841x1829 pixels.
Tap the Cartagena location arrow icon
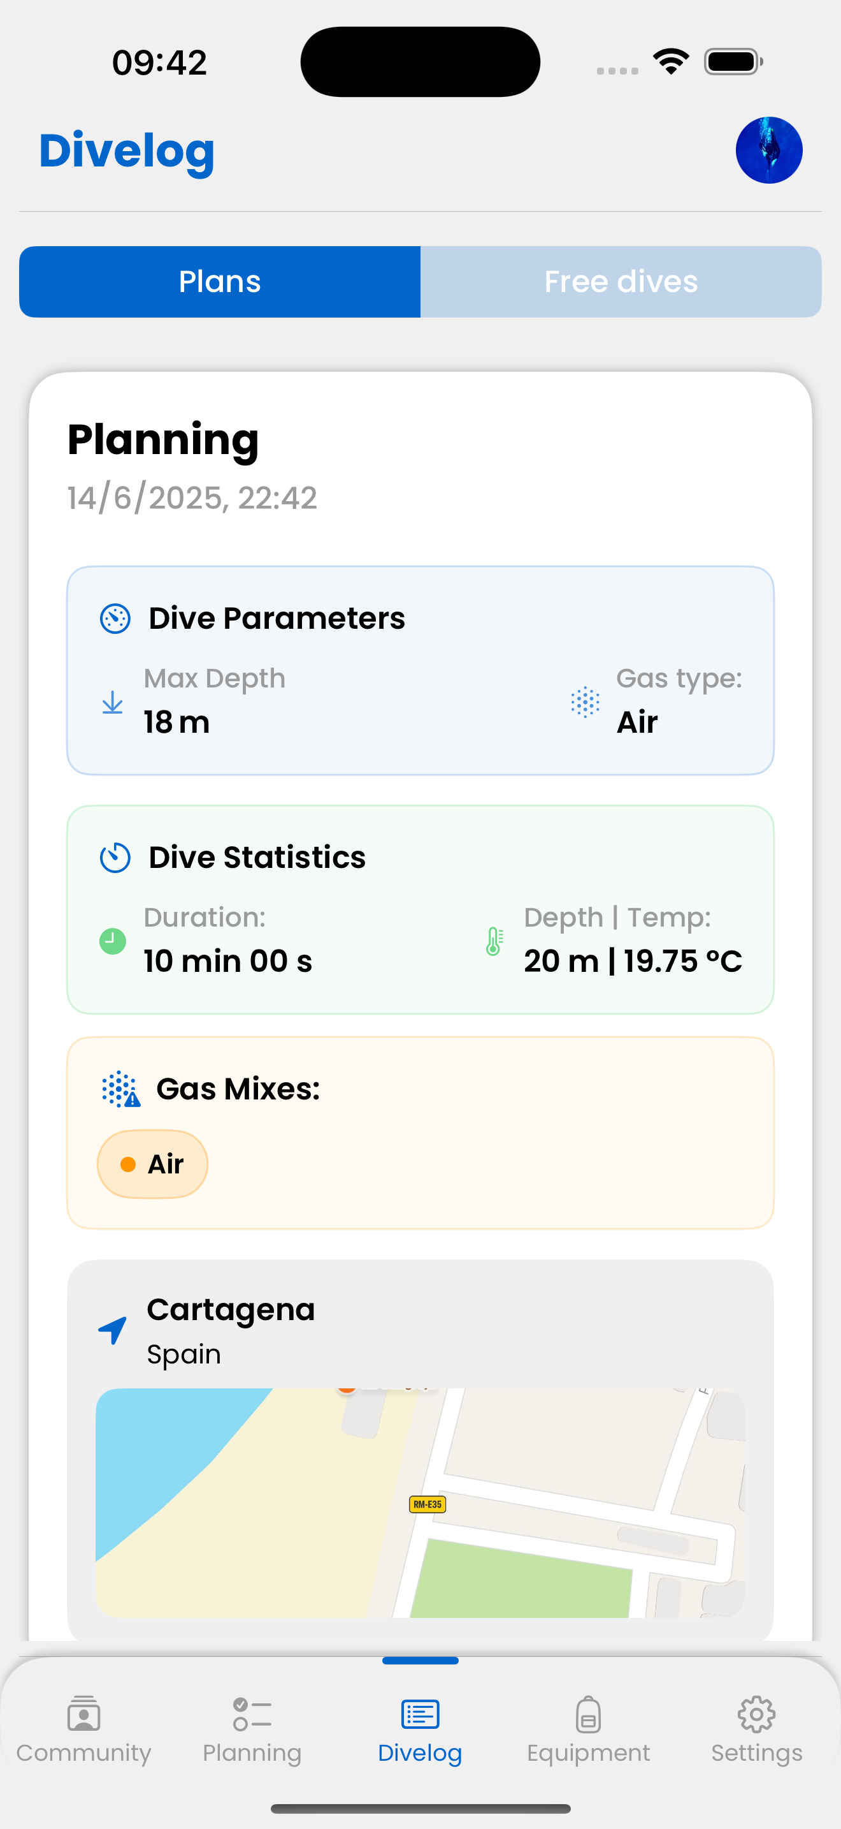[x=113, y=1330]
